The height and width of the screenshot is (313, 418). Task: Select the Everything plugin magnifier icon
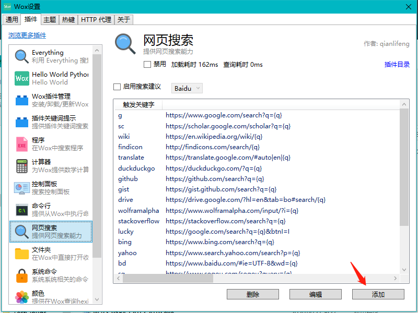(21, 56)
